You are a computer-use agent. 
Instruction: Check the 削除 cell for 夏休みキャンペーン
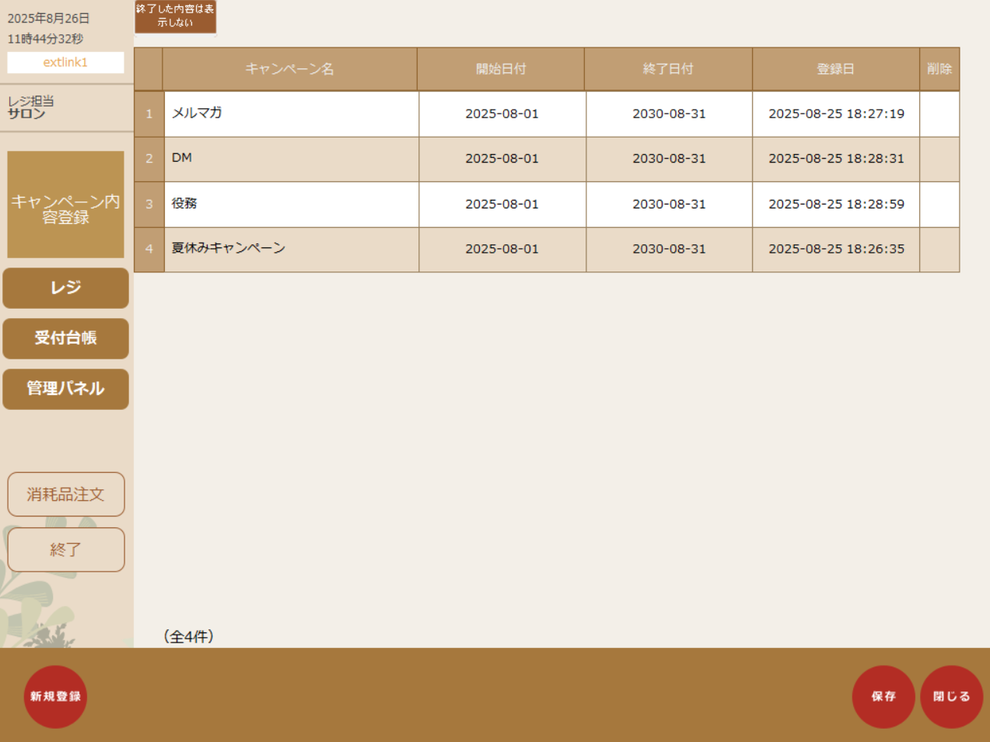click(x=939, y=249)
